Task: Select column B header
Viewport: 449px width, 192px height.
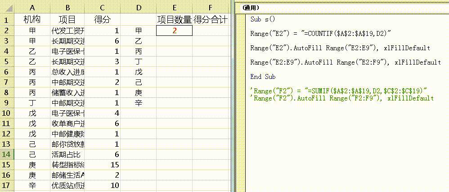Action: pos(67,8)
